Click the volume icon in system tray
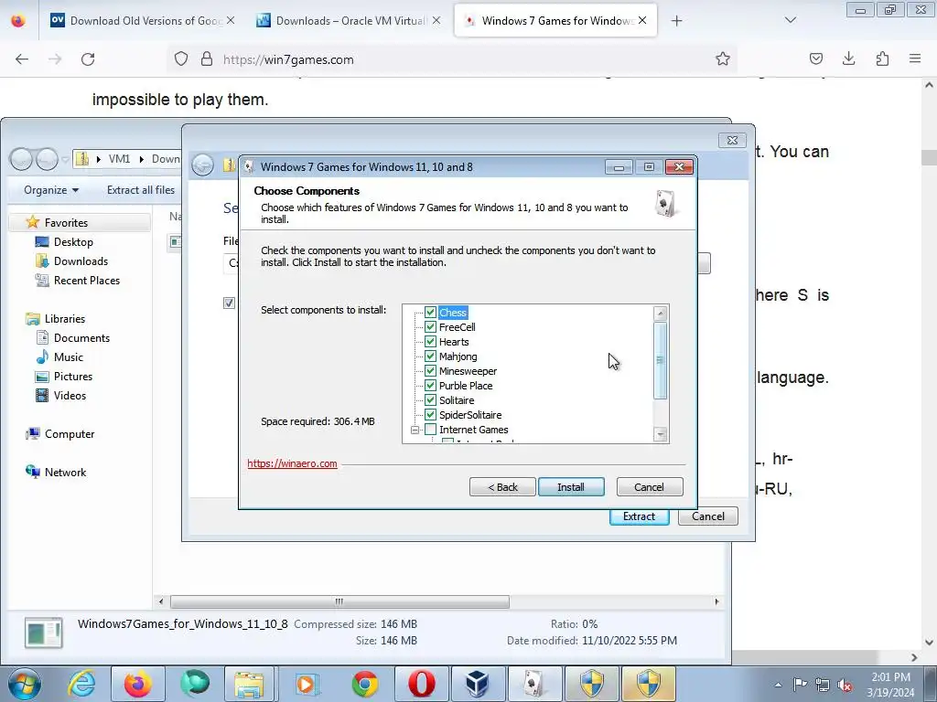This screenshot has height=702, width=937. coord(845,686)
